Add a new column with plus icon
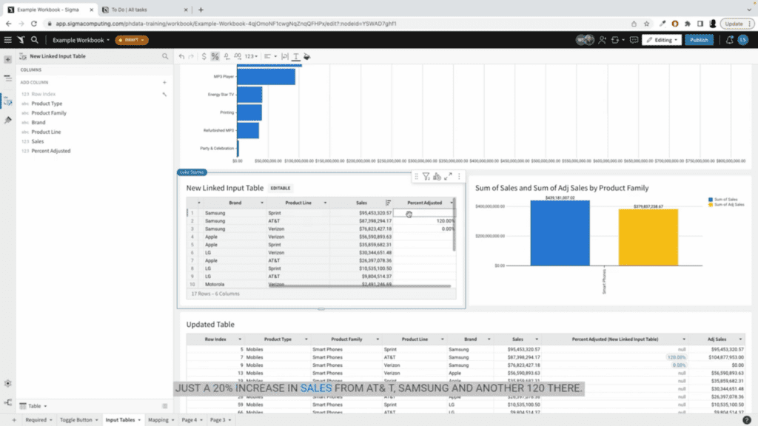 tap(164, 83)
